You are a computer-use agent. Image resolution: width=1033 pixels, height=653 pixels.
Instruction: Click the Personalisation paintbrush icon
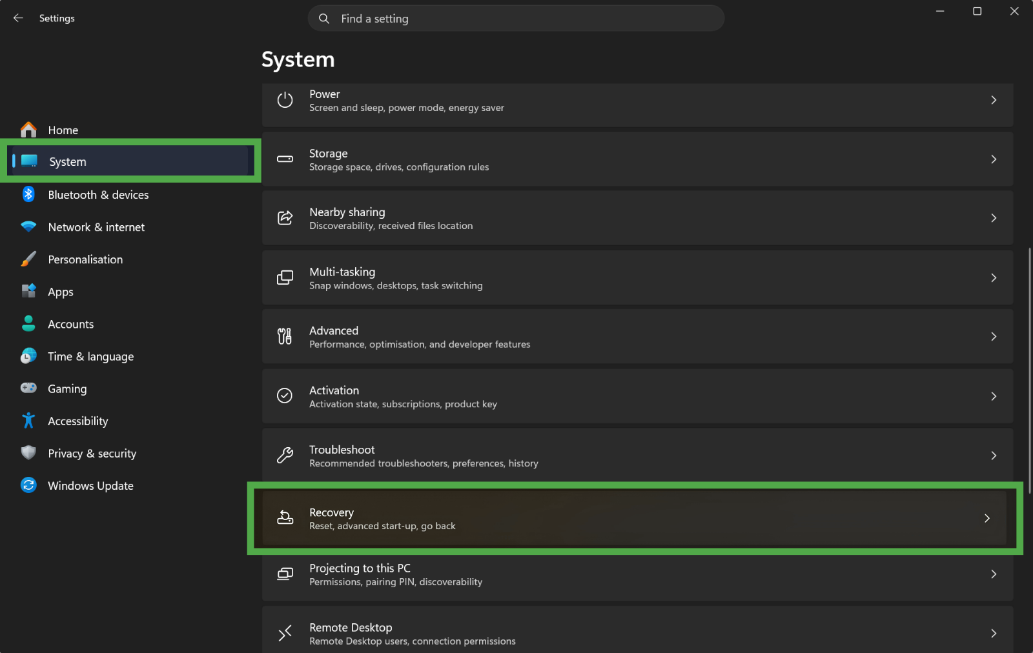28,259
